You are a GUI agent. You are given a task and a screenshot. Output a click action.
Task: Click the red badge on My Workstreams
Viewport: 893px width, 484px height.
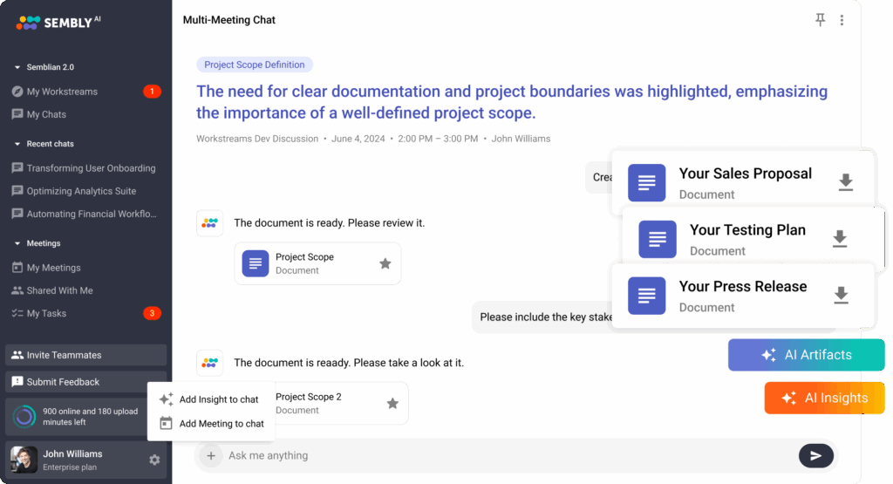point(152,91)
